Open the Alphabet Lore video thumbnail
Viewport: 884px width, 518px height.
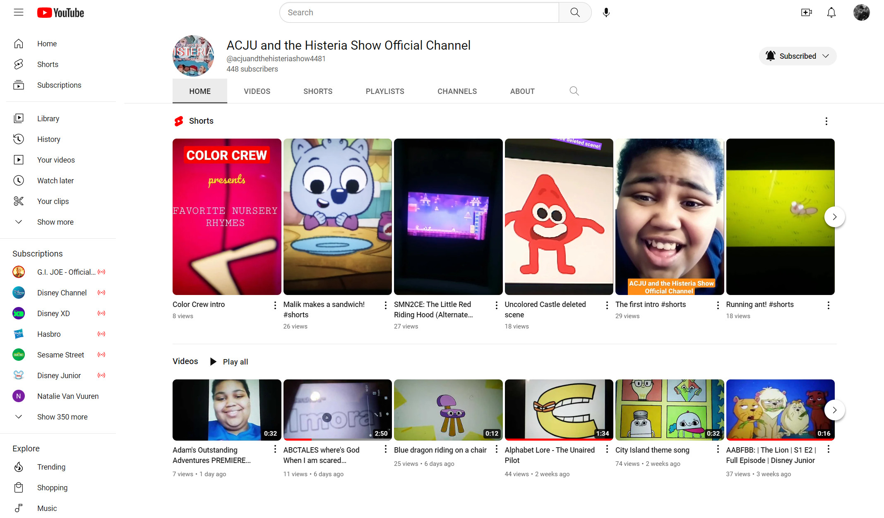(x=558, y=410)
